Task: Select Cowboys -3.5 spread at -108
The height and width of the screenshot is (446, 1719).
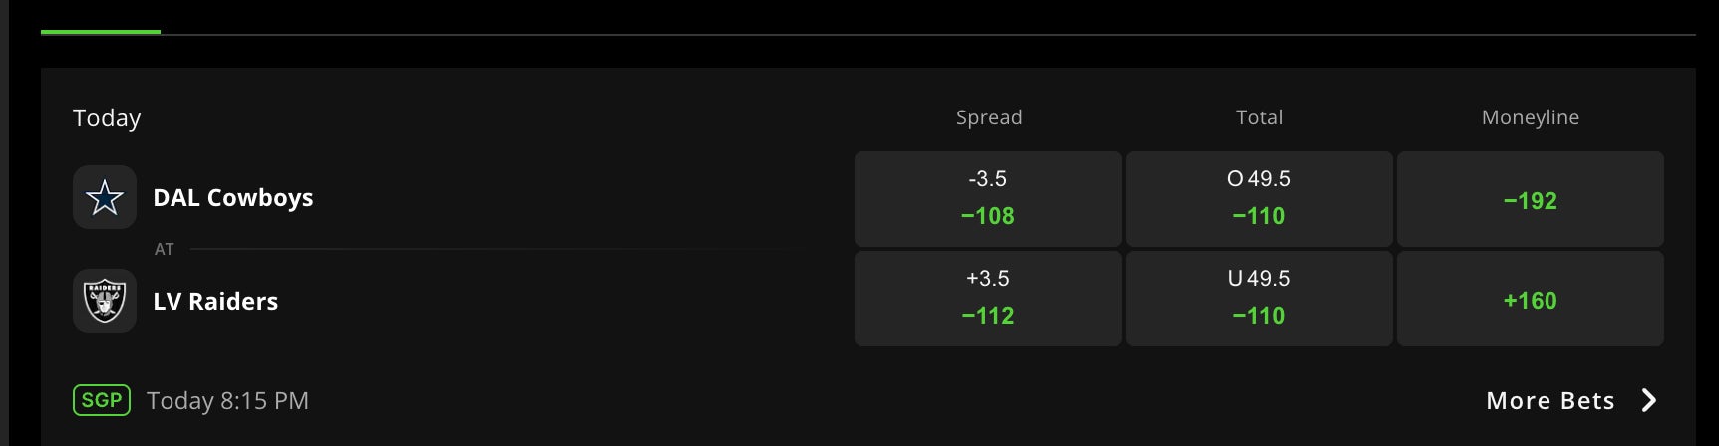Action: click(x=987, y=199)
